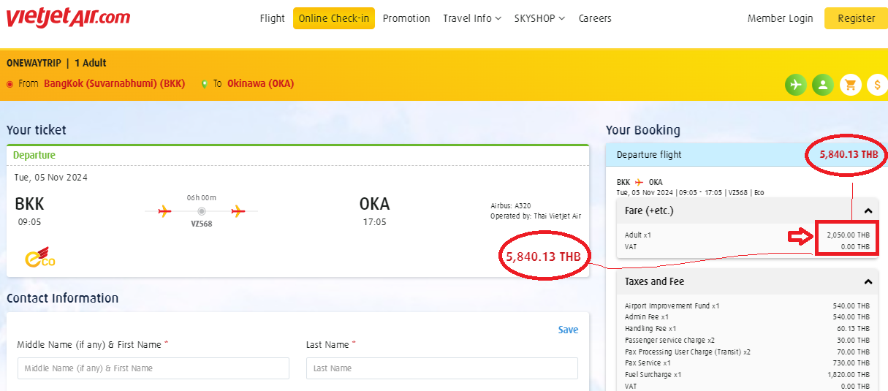Click the 06h 00m duration text

[x=202, y=198]
